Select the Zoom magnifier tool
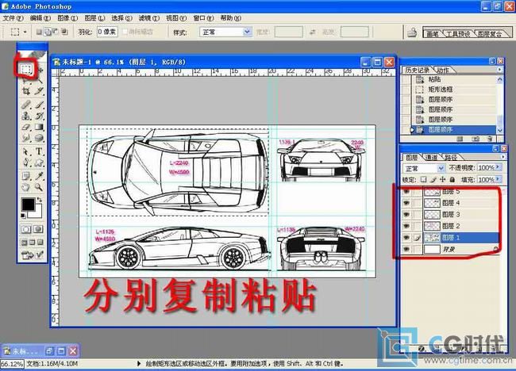The height and width of the screenshot is (371, 516). point(38,186)
